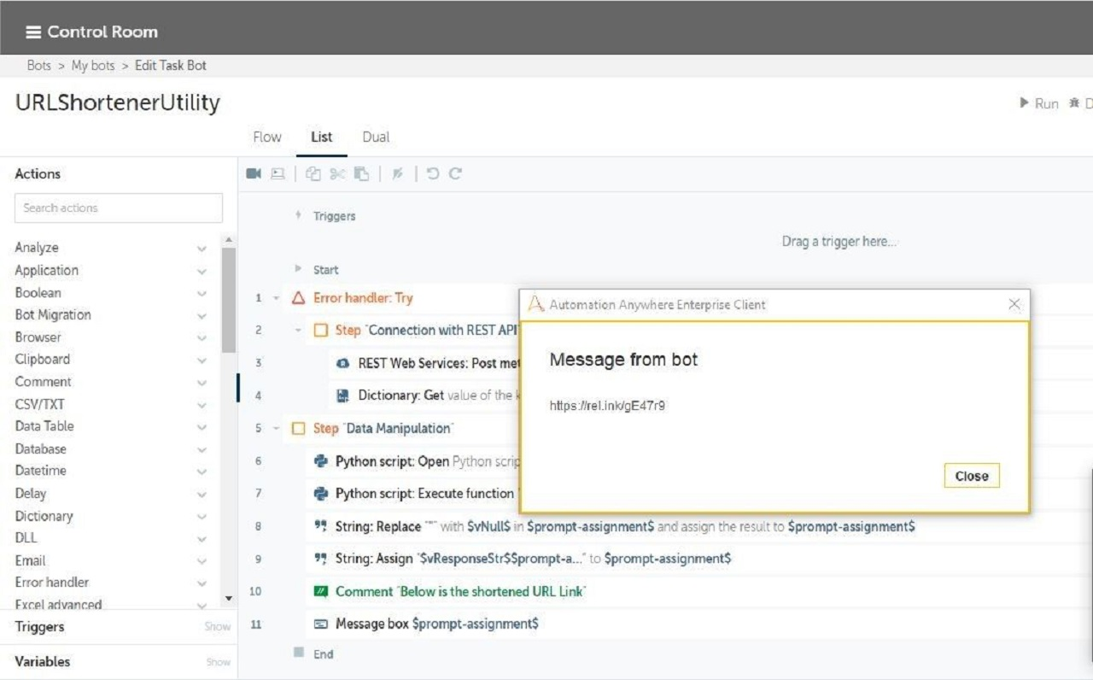Expand the Start section arrow
The height and width of the screenshot is (680, 1093).
(298, 269)
